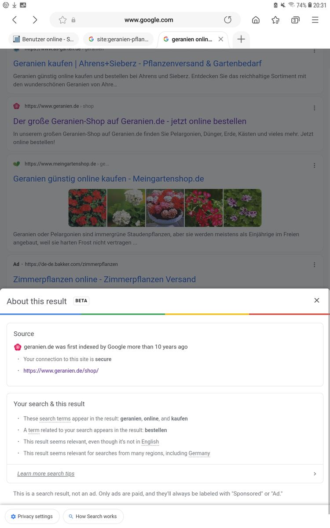This screenshot has height=528, width=330.
Task: Tap the address bar showing www.google.com
Action: 149,20
